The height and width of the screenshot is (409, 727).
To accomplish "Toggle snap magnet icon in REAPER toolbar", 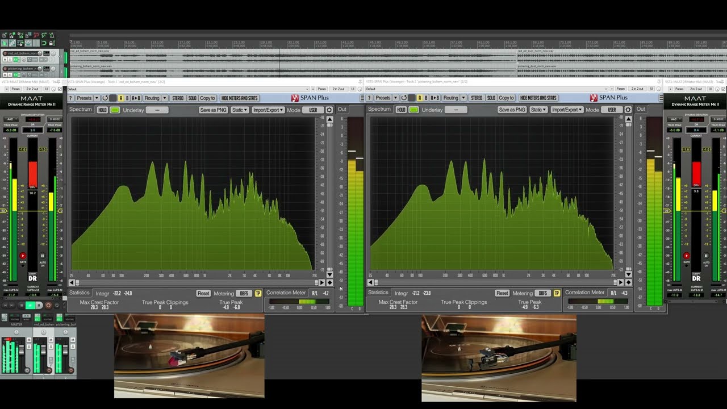I will [44, 43].
